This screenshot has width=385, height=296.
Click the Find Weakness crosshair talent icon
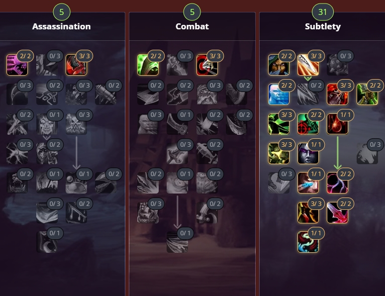tap(308, 124)
